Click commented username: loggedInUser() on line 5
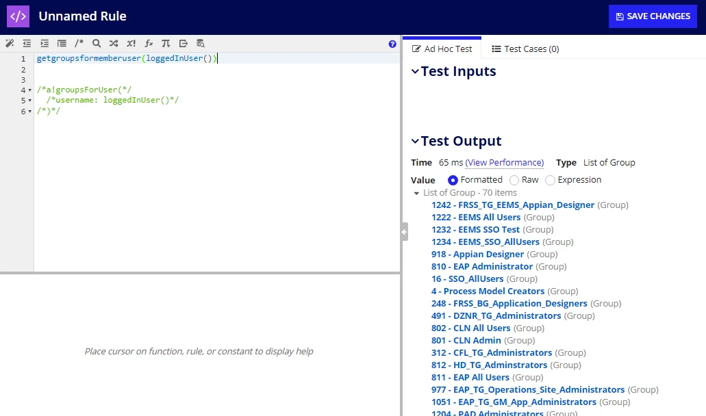706x416 pixels. pos(112,101)
